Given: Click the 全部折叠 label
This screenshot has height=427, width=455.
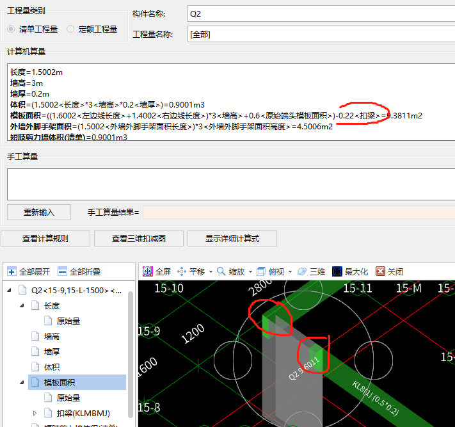Looking at the screenshot, I should point(85,271).
